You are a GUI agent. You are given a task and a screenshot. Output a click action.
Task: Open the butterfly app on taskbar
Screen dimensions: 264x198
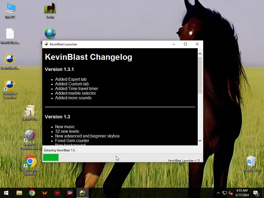[x=44, y=193]
